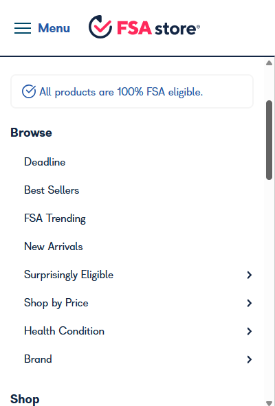Click the hamburger menu icon

tap(23, 28)
